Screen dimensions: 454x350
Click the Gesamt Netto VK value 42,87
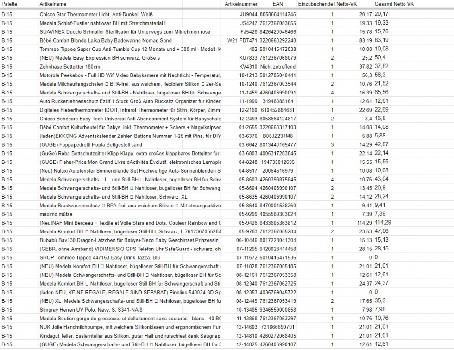(x=382, y=144)
